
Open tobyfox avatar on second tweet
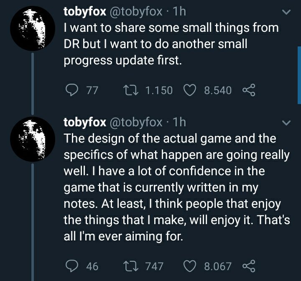tap(33, 139)
